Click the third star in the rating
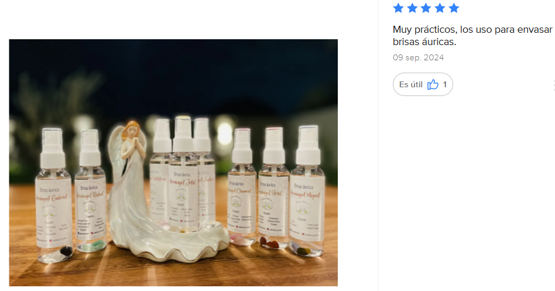 coord(426,8)
